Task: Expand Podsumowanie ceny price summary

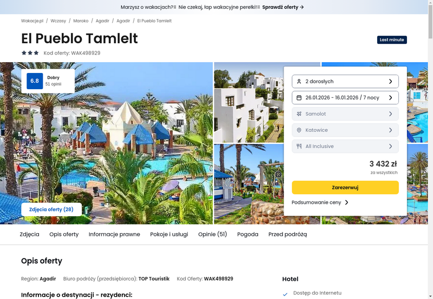Action: coord(320,202)
